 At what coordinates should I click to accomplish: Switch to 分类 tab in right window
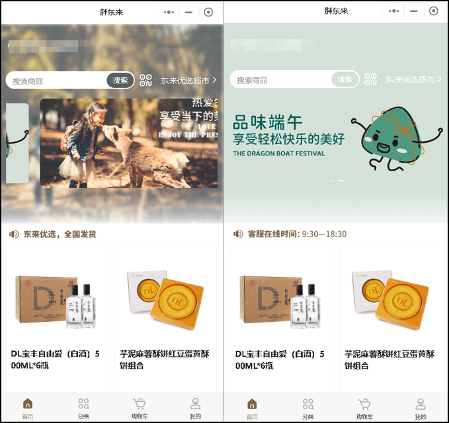coord(308,408)
